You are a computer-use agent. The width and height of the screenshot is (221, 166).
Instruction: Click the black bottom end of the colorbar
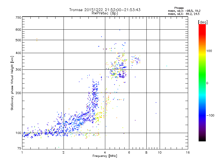click(x=202, y=139)
